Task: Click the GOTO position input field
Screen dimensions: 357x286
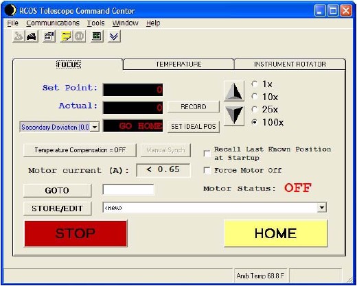Action: [x=128, y=190]
